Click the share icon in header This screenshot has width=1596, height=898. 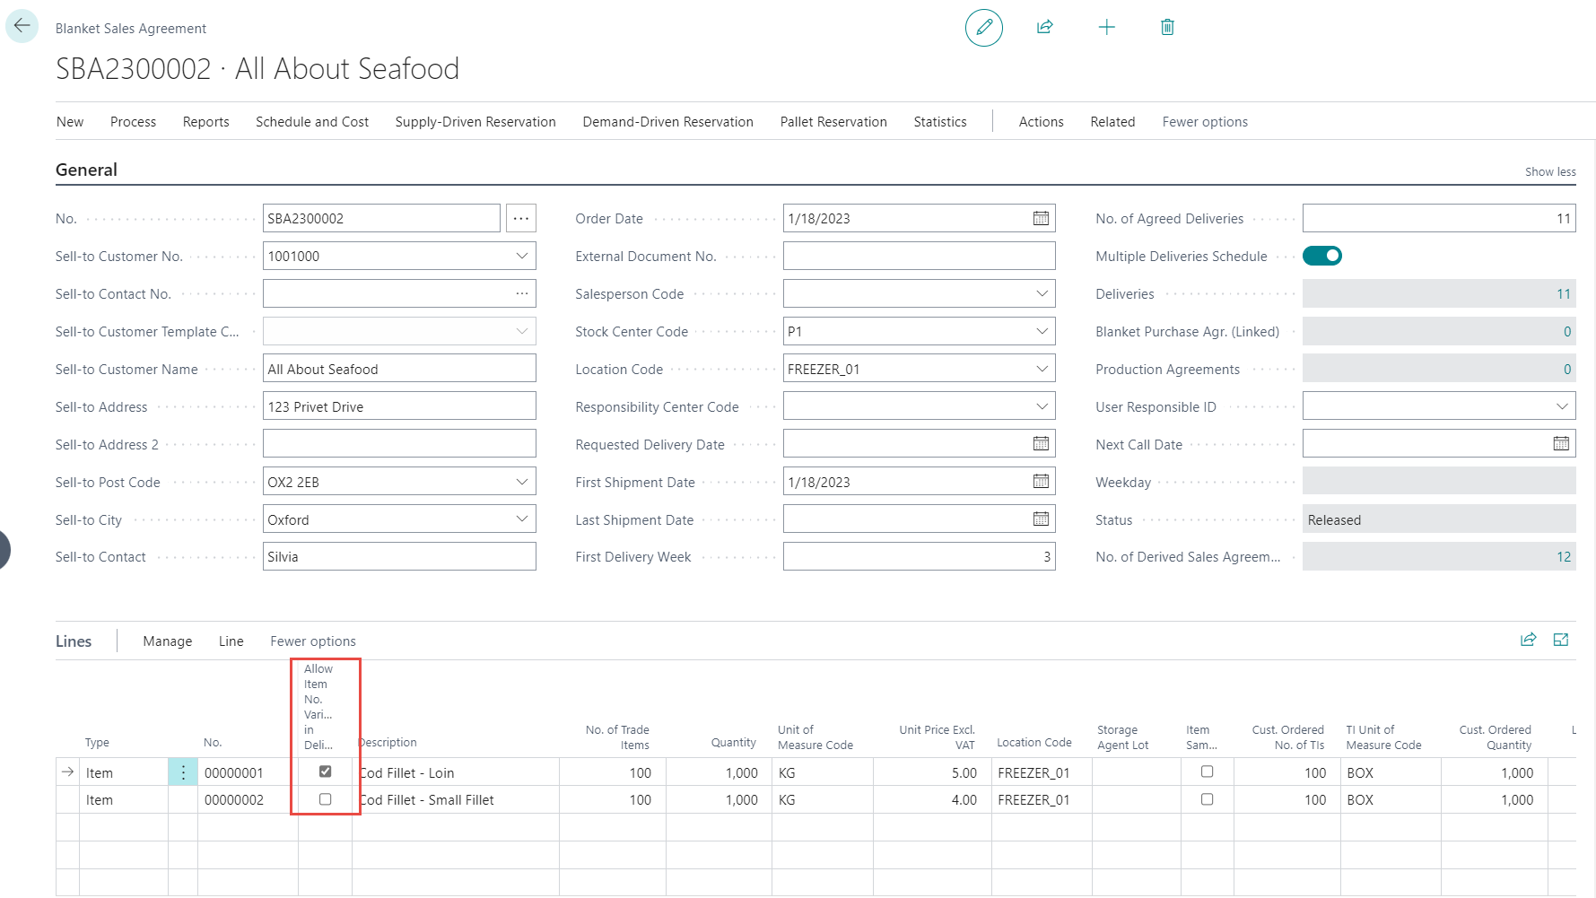tap(1044, 28)
